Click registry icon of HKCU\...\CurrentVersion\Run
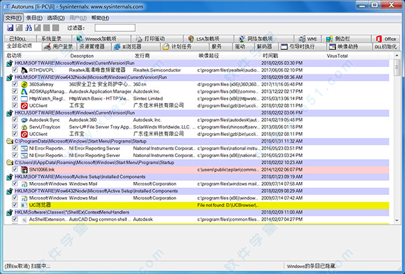Screen dimensions: 405x274 [x=10, y=113]
